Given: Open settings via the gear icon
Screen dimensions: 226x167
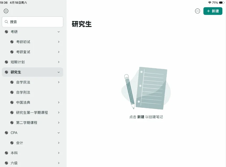Looking at the screenshot, I should point(6,11).
